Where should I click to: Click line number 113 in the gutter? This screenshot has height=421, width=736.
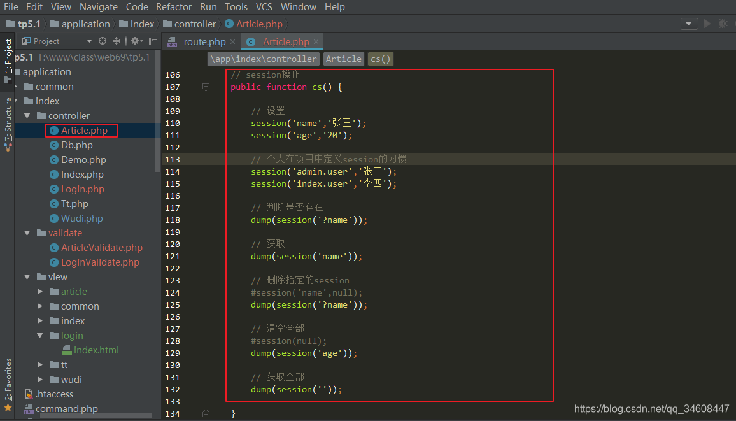coord(173,160)
